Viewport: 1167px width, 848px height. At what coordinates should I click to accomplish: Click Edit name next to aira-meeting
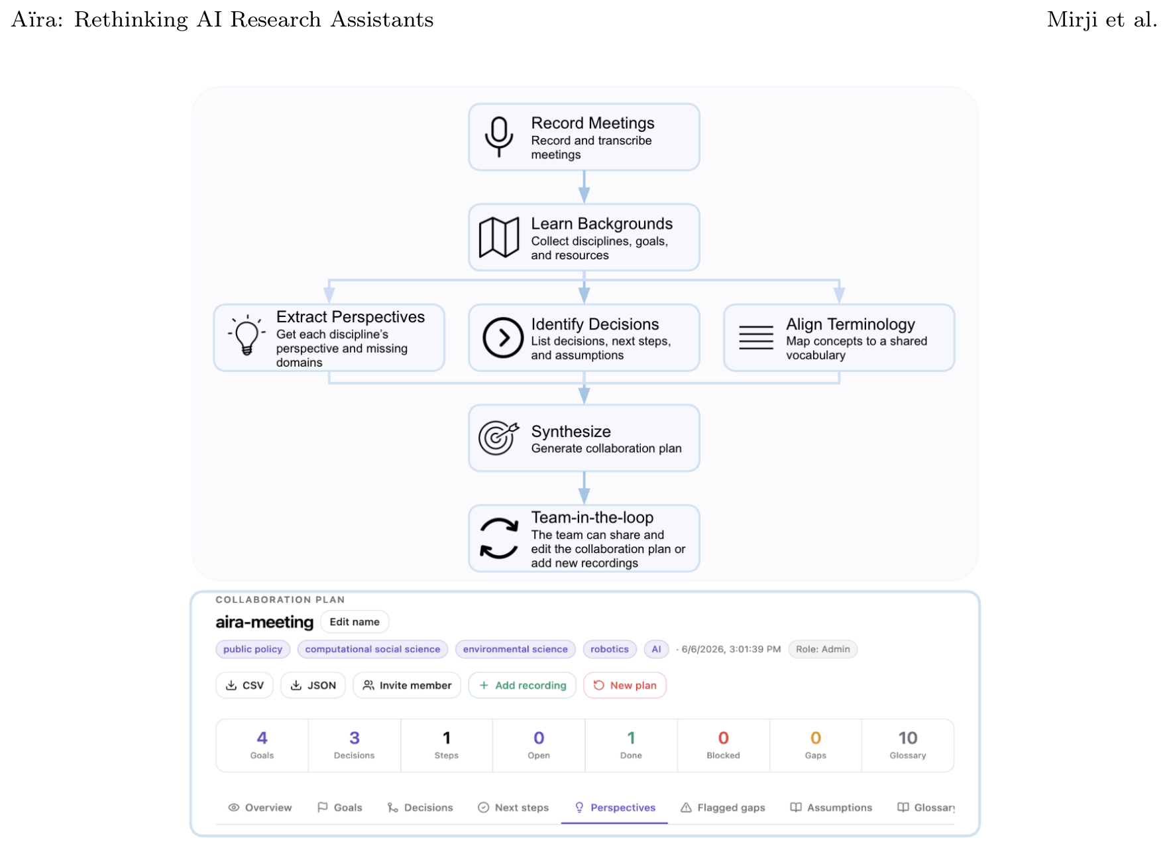tap(355, 622)
